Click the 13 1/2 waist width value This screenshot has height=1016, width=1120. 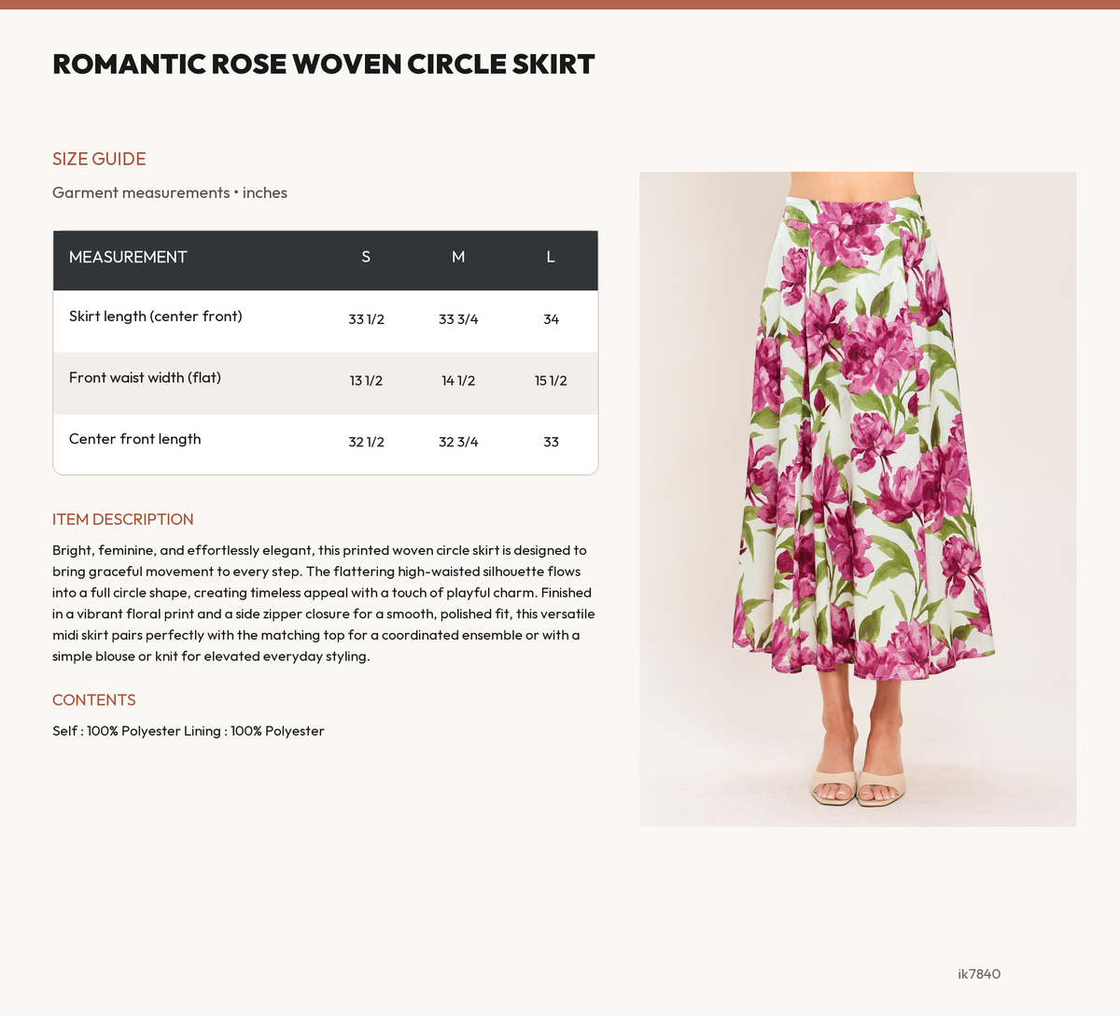point(366,381)
